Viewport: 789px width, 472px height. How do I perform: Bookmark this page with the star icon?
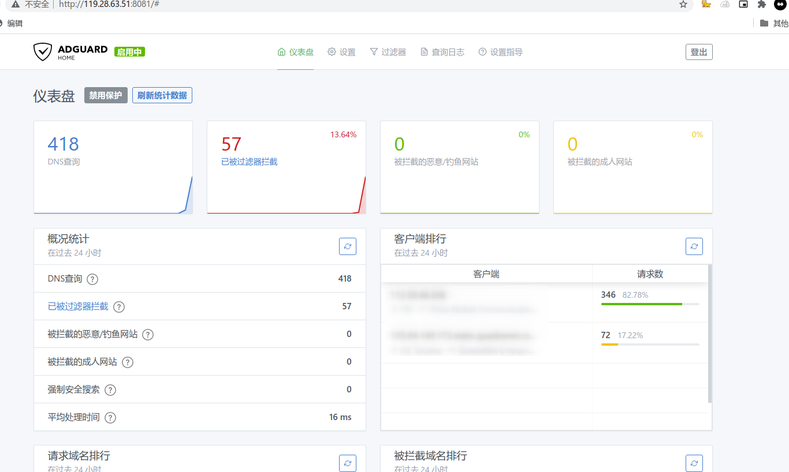pos(683,4)
